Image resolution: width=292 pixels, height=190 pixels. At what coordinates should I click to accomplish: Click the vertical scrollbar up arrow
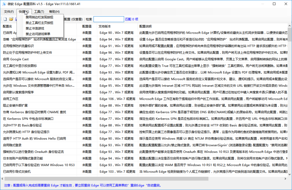[290, 26]
